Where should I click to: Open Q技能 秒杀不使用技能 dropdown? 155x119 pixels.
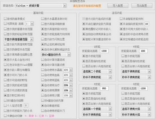click(97, 77)
